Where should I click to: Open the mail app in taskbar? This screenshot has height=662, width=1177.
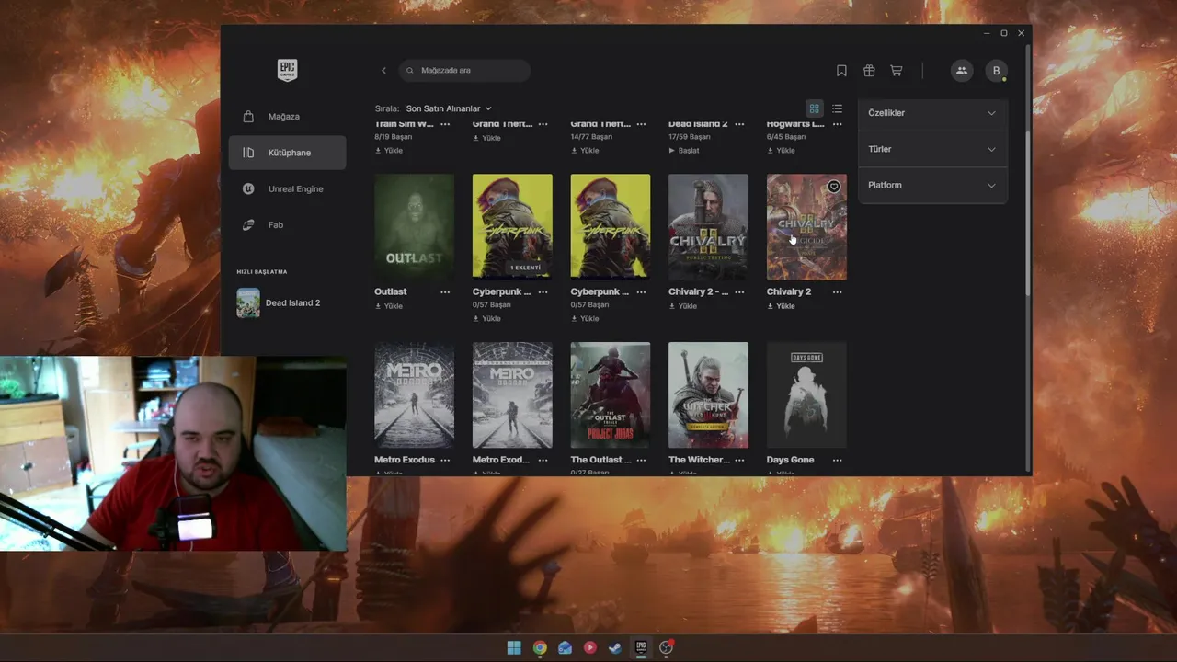pos(565,647)
